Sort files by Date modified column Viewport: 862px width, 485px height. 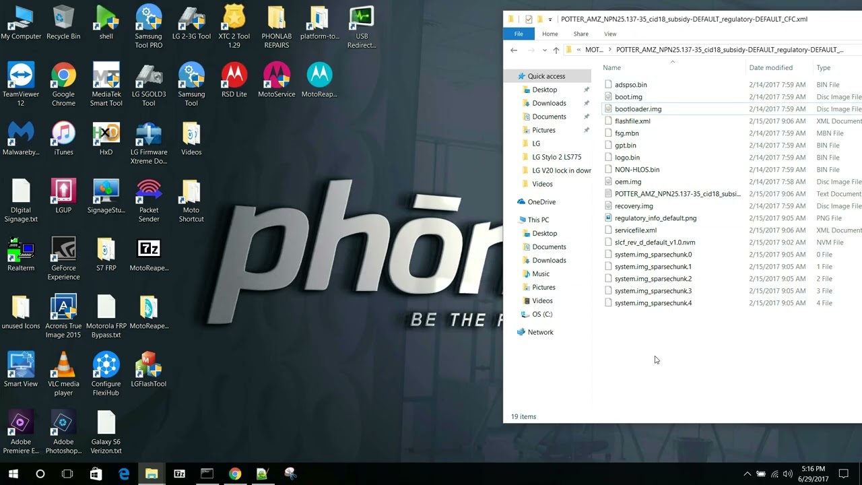pos(770,67)
